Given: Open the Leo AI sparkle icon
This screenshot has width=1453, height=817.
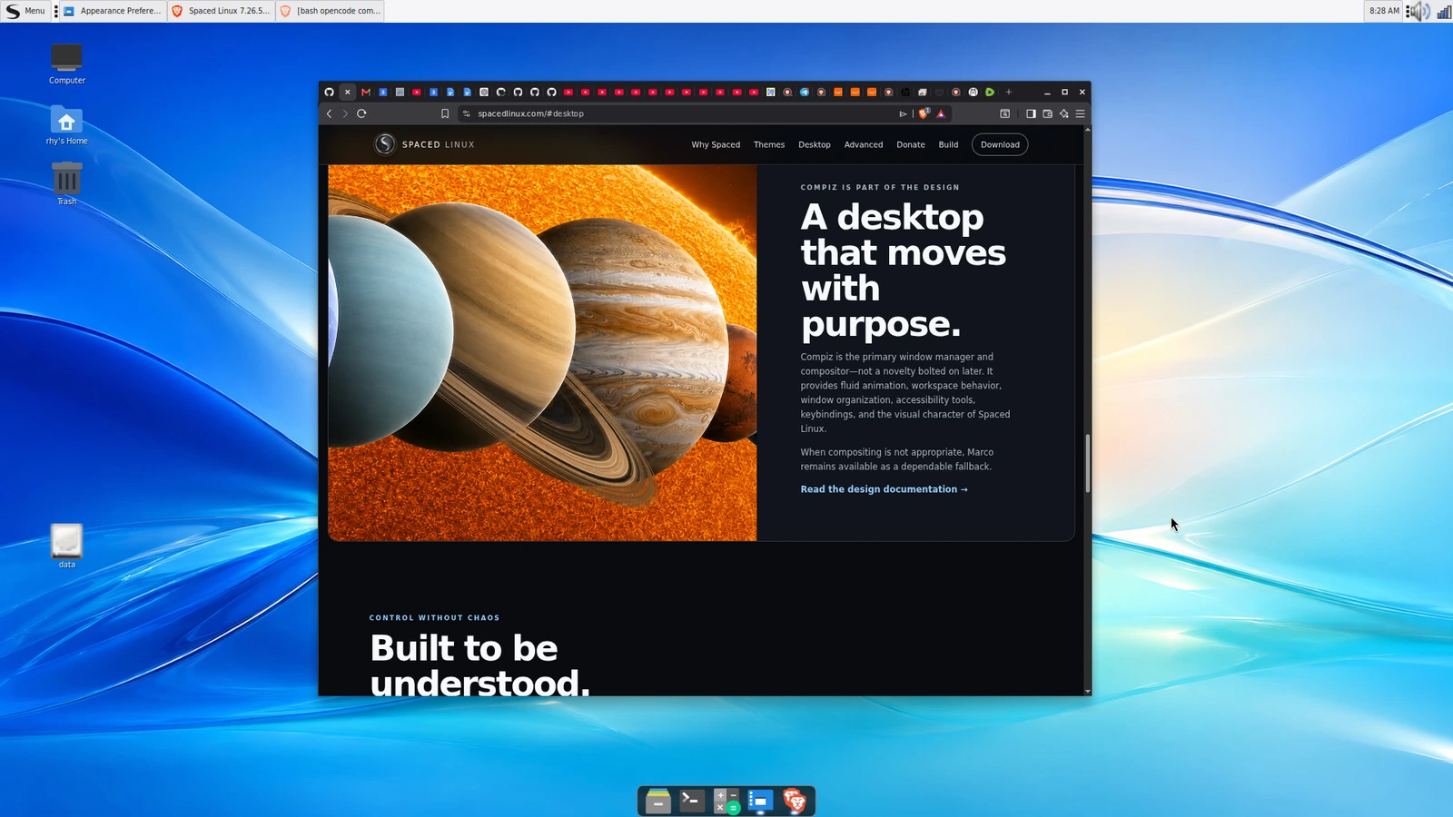Looking at the screenshot, I should pos(1063,113).
